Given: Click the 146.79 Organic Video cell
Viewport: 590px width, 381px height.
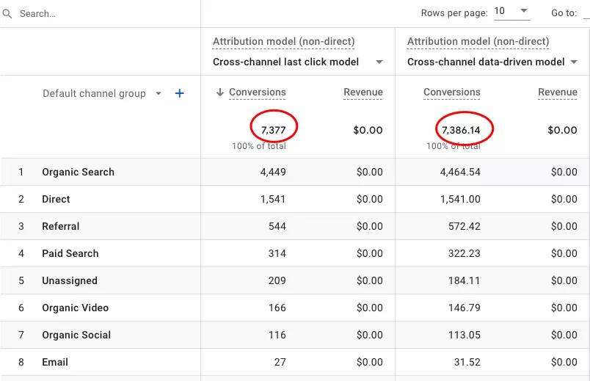Looking at the screenshot, I should point(465,308).
